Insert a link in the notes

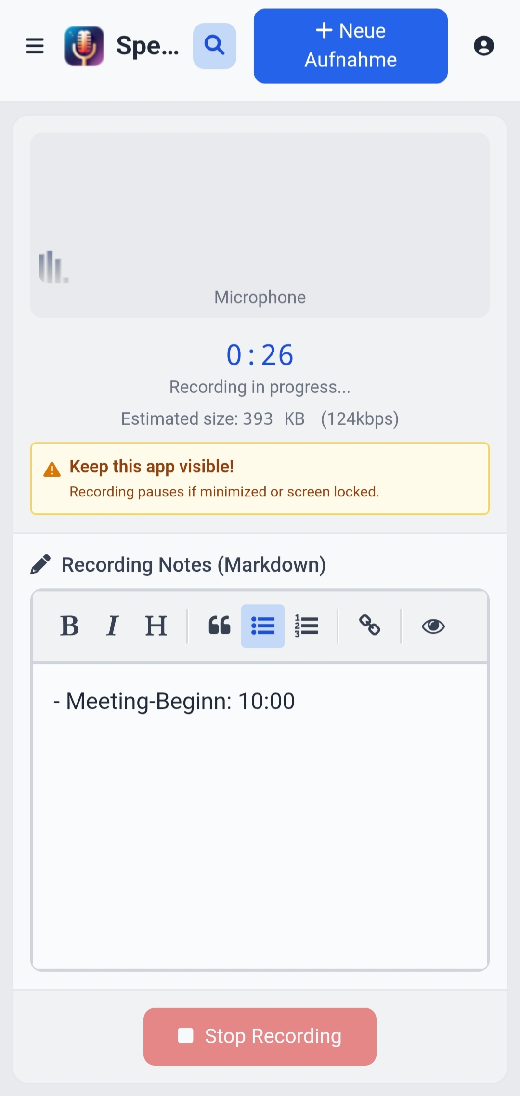click(x=370, y=626)
